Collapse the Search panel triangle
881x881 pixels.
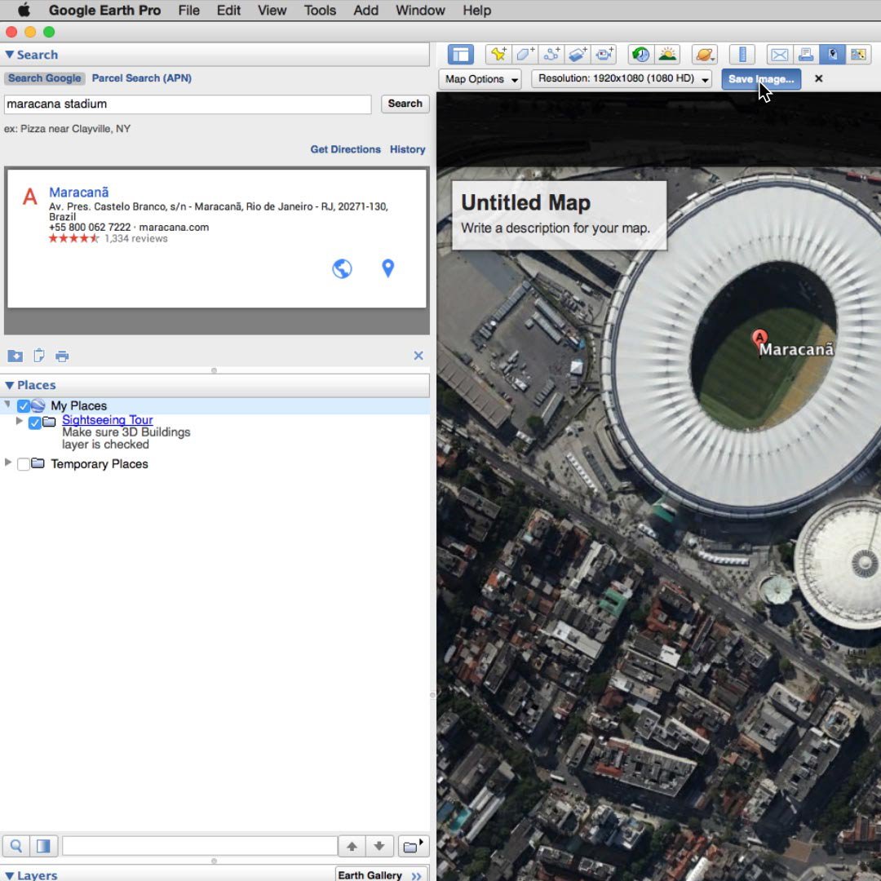[10, 55]
